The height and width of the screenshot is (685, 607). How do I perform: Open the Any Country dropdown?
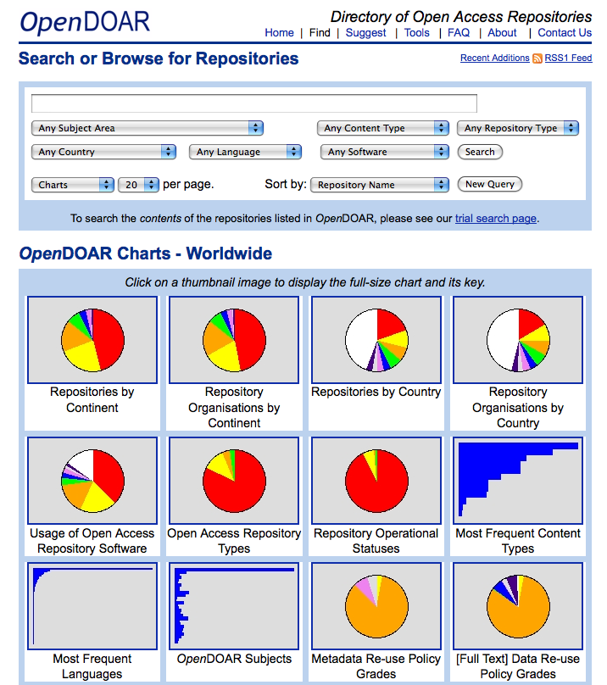(x=103, y=152)
